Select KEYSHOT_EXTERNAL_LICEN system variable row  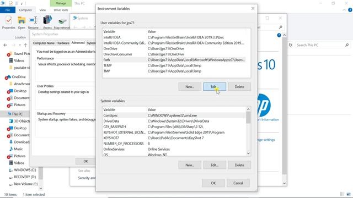pos(174,132)
